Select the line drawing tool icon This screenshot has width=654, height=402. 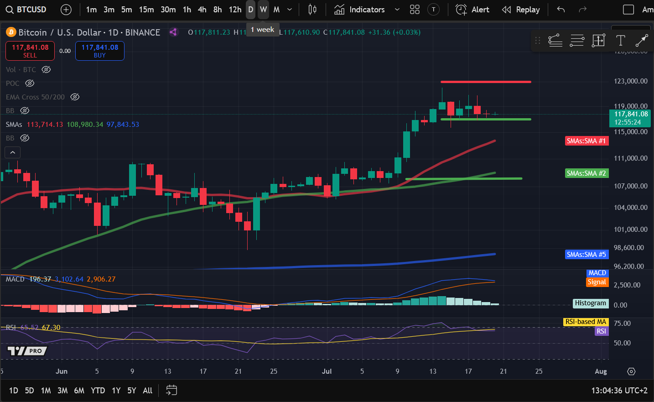point(642,41)
